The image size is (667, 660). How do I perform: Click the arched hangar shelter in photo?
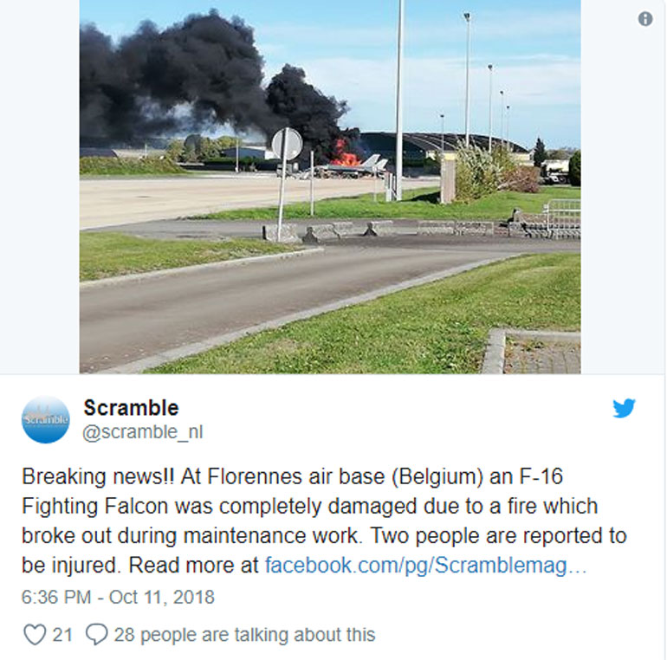438,145
